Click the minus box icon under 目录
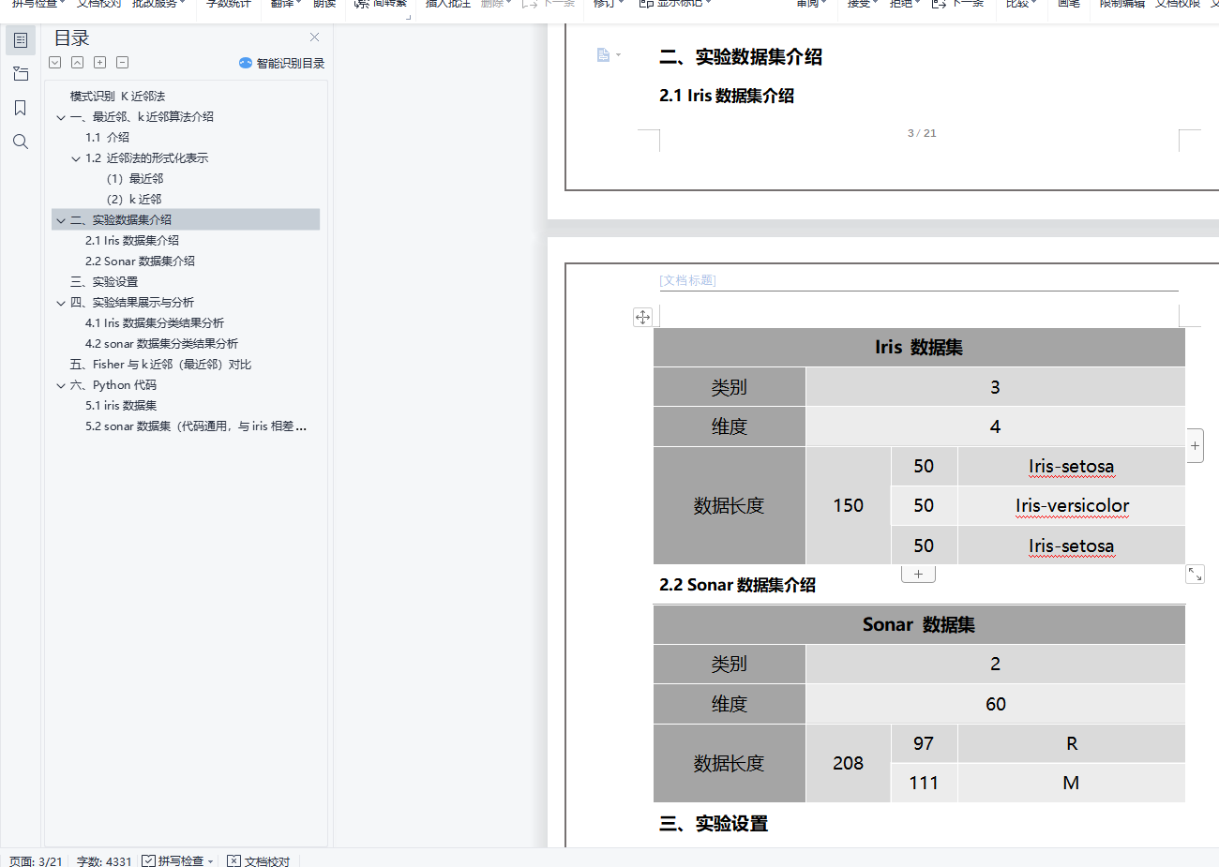 tap(123, 63)
